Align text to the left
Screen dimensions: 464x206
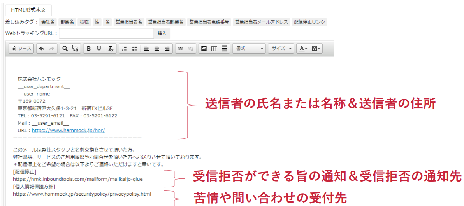tap(146, 49)
